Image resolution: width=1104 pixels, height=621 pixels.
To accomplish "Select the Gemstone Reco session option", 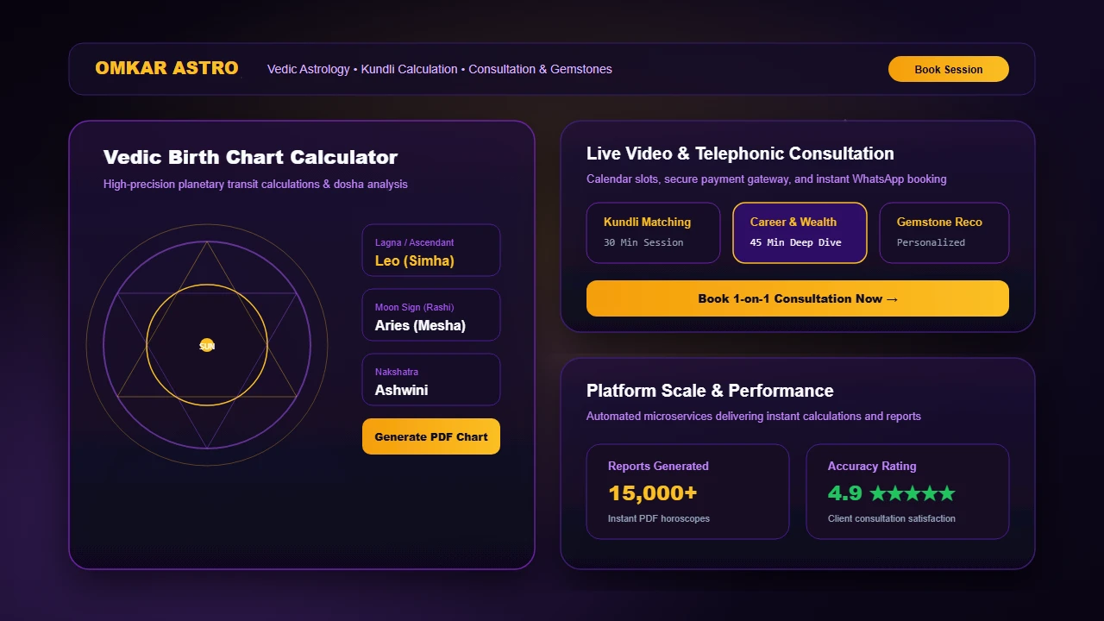I will tap(944, 233).
